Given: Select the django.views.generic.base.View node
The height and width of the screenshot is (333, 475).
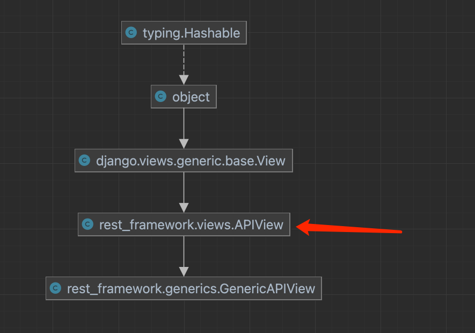Looking at the screenshot, I should coord(184,160).
